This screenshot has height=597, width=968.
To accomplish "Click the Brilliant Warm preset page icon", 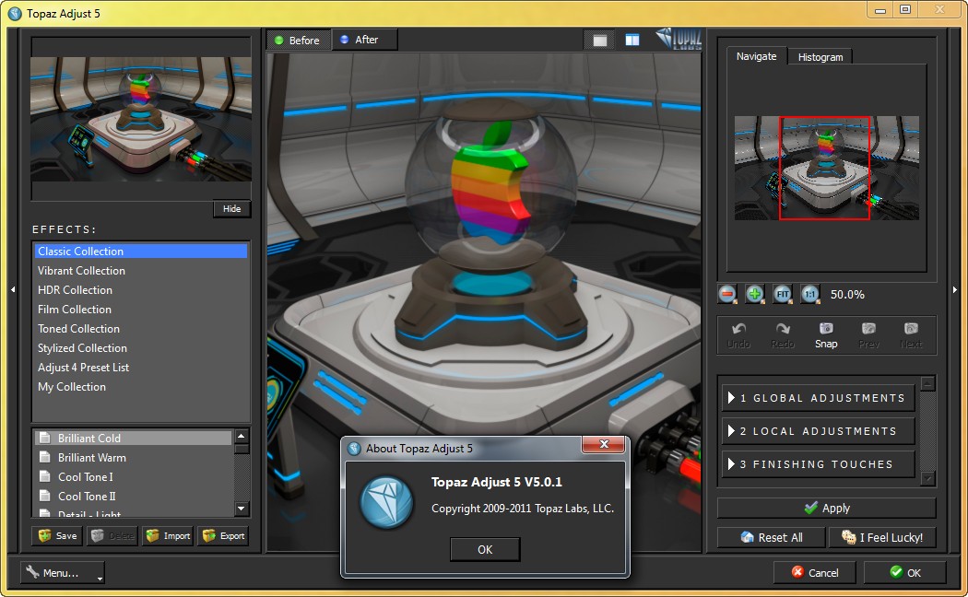I will coord(44,457).
